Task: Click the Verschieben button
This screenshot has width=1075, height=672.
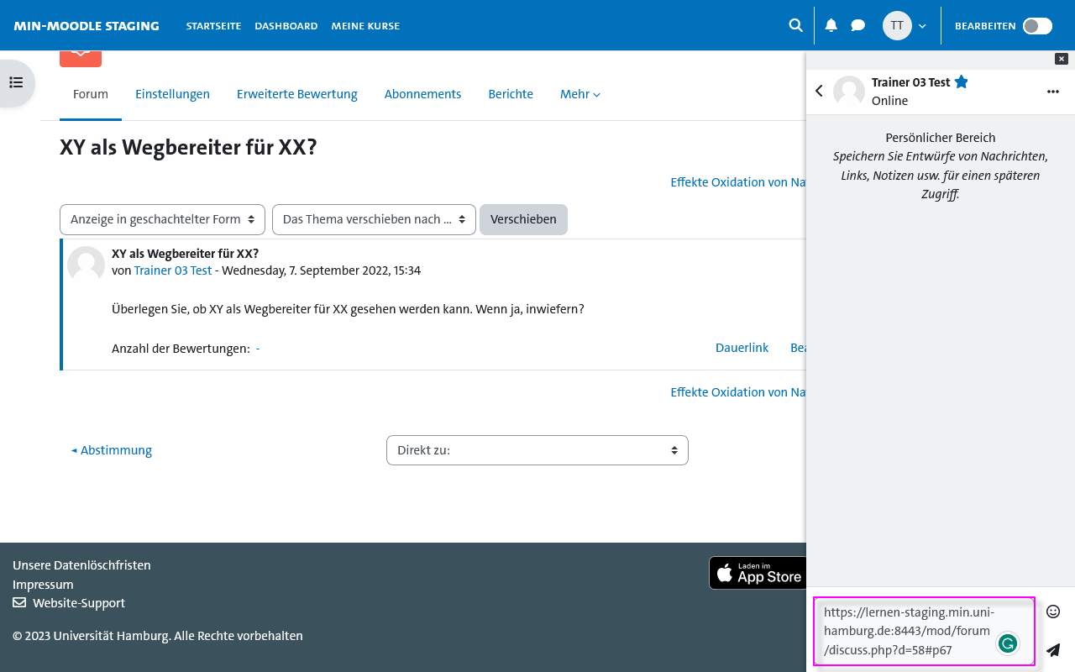Action: point(523,219)
